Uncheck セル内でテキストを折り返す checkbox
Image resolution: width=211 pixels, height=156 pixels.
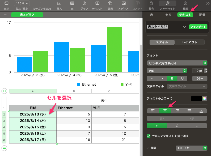click(149, 136)
